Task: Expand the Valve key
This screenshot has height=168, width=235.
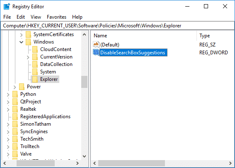Action: 8,154
